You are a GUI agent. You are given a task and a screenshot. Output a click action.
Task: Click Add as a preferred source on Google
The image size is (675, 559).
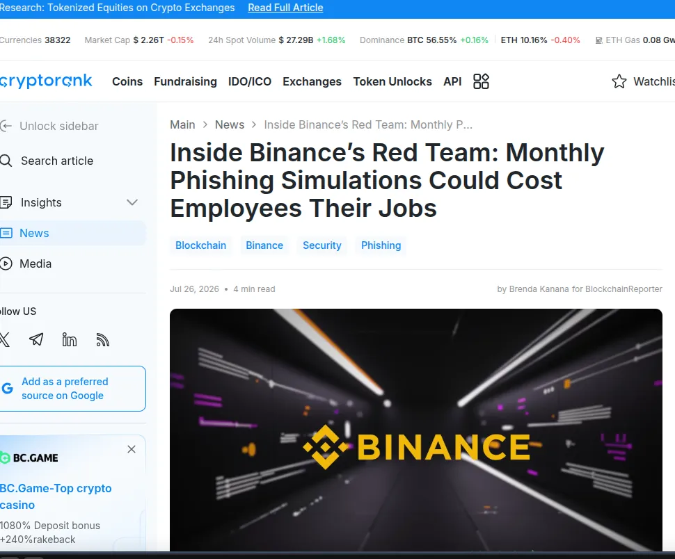click(72, 388)
